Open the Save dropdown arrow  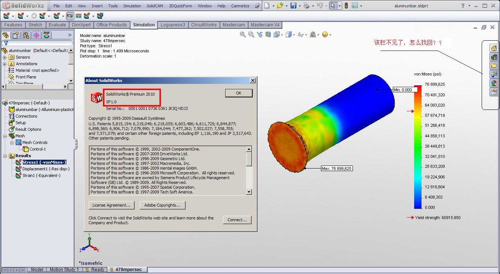click(x=299, y=6)
